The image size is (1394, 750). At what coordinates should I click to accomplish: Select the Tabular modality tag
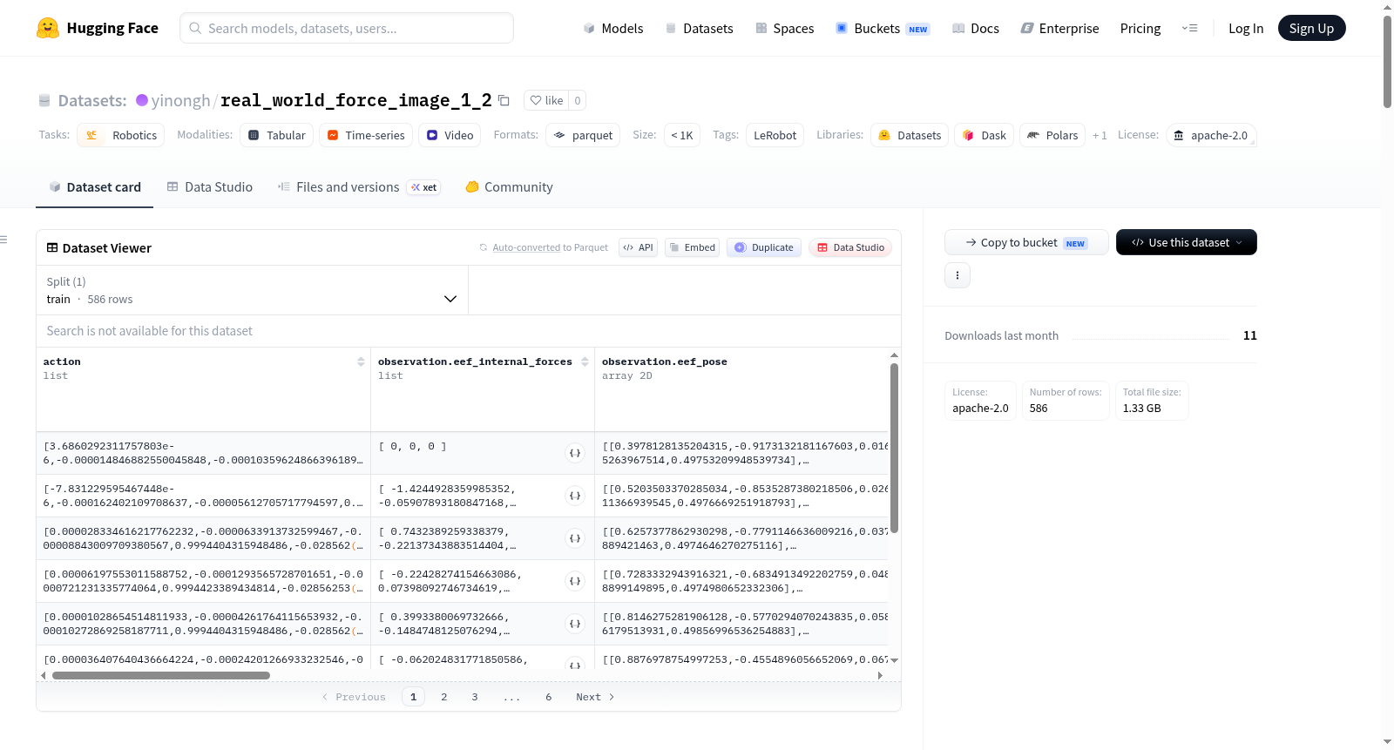[277, 135]
